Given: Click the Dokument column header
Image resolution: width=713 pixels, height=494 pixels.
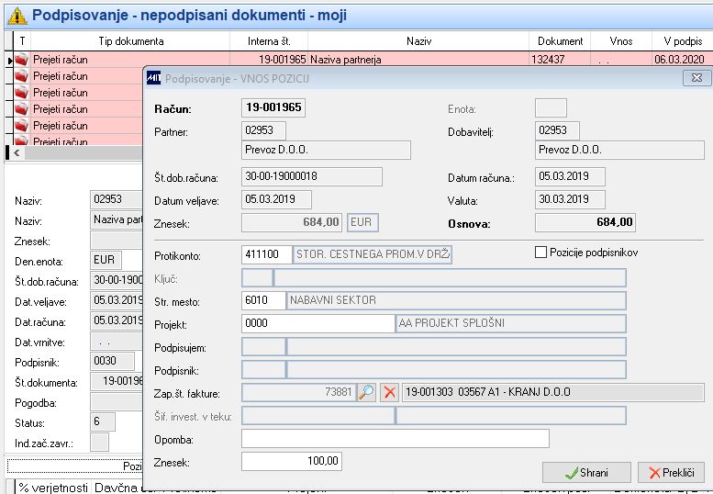Looking at the screenshot, I should click(560, 41).
